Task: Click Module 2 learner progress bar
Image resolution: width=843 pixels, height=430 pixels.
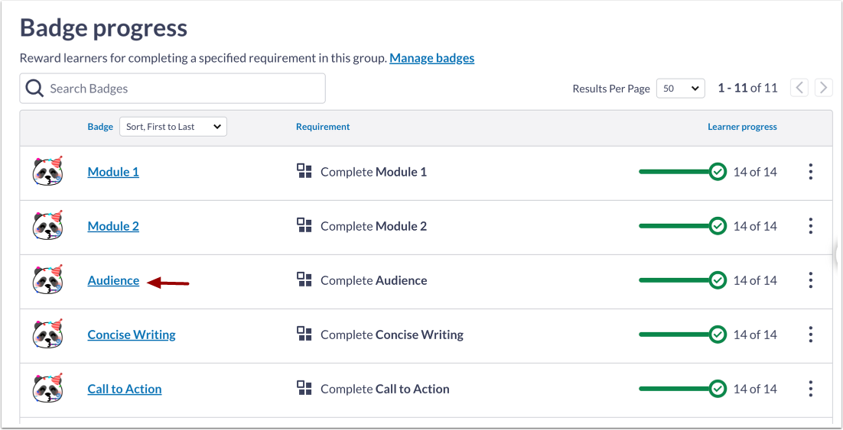Action: pyautogui.click(x=675, y=226)
